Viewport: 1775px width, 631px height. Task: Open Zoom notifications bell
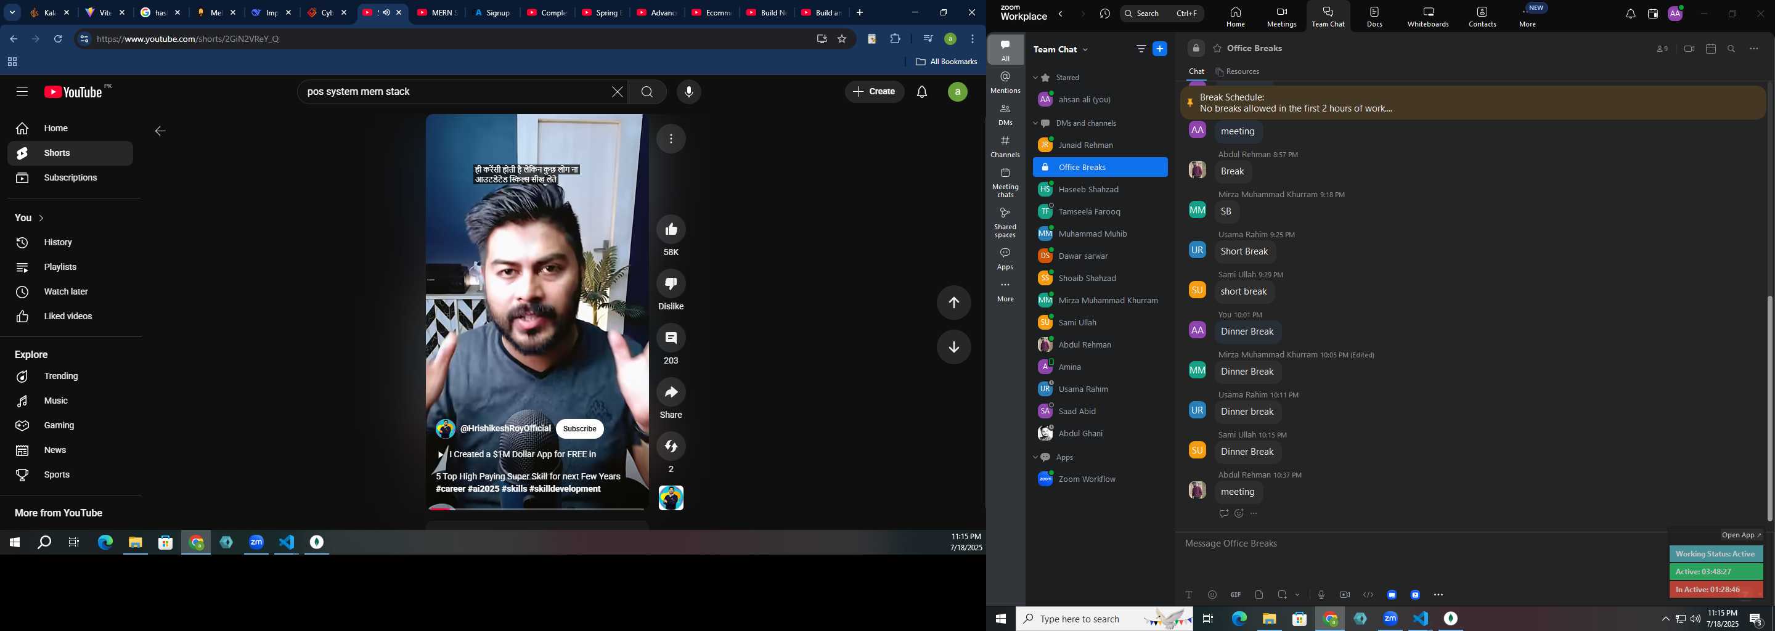coord(1630,14)
